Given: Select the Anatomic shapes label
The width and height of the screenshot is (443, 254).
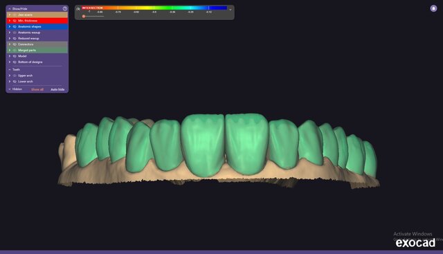Looking at the screenshot, I should click(x=30, y=26).
